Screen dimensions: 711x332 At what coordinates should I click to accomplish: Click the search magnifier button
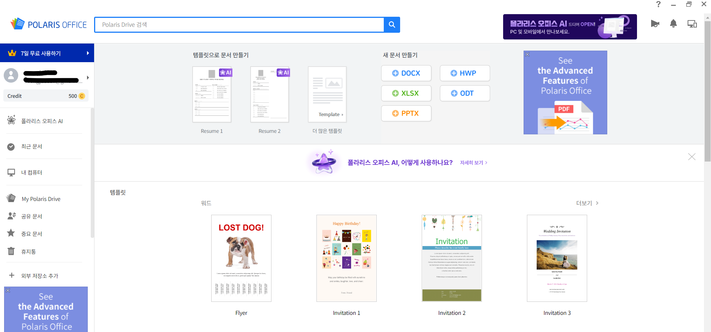(392, 25)
